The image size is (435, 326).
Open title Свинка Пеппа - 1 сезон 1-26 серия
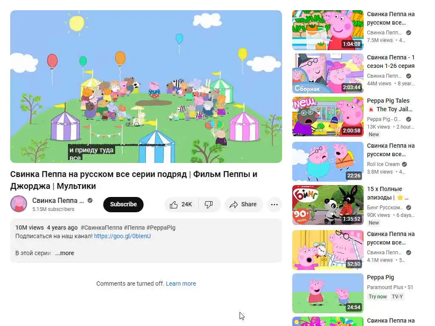[x=391, y=62]
